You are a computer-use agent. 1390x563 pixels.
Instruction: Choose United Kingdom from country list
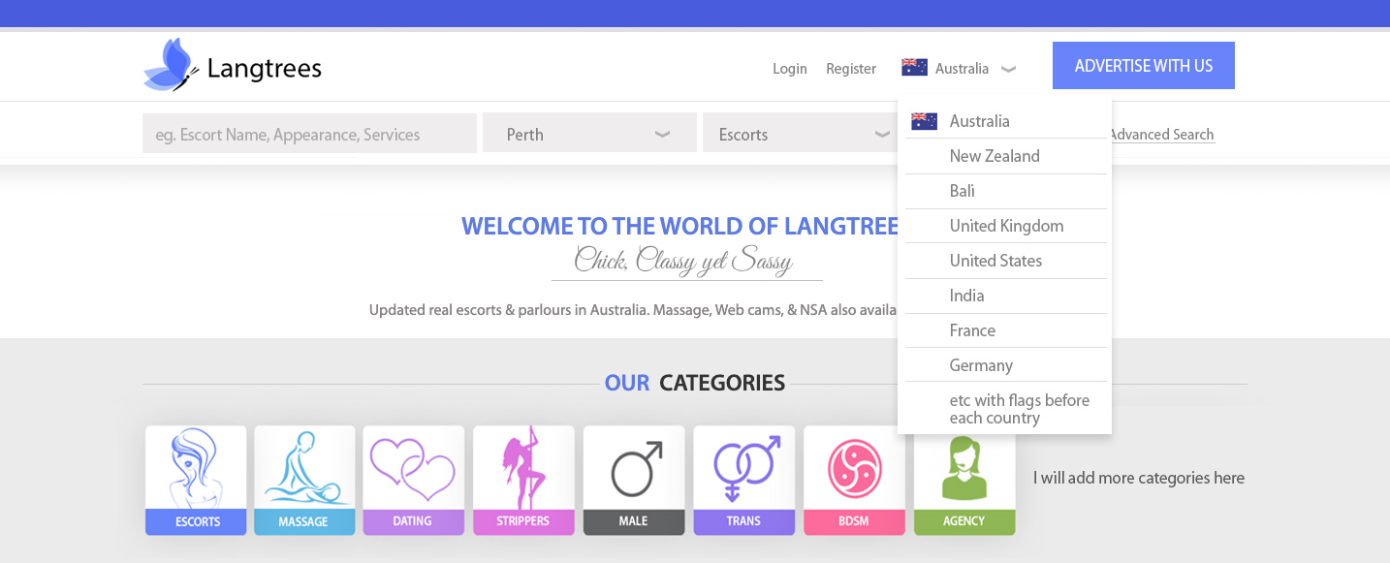(1006, 226)
